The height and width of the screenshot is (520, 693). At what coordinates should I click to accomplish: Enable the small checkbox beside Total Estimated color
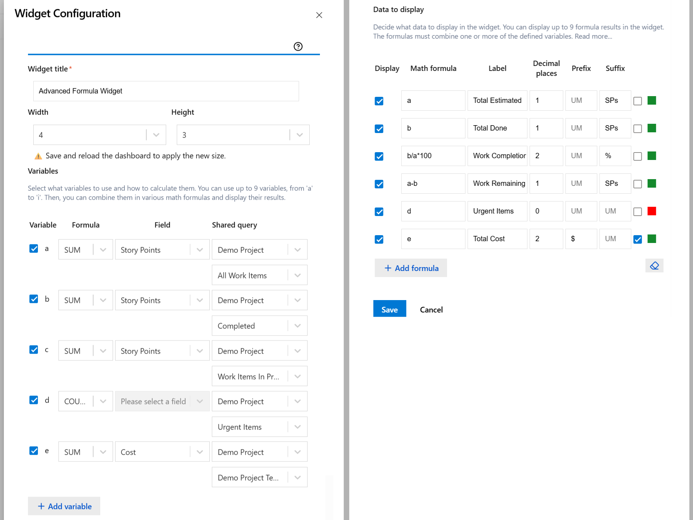point(638,101)
